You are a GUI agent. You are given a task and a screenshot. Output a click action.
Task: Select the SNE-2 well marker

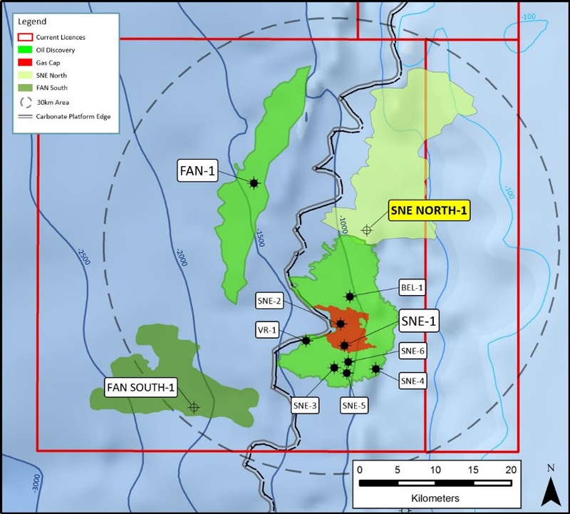click(341, 324)
